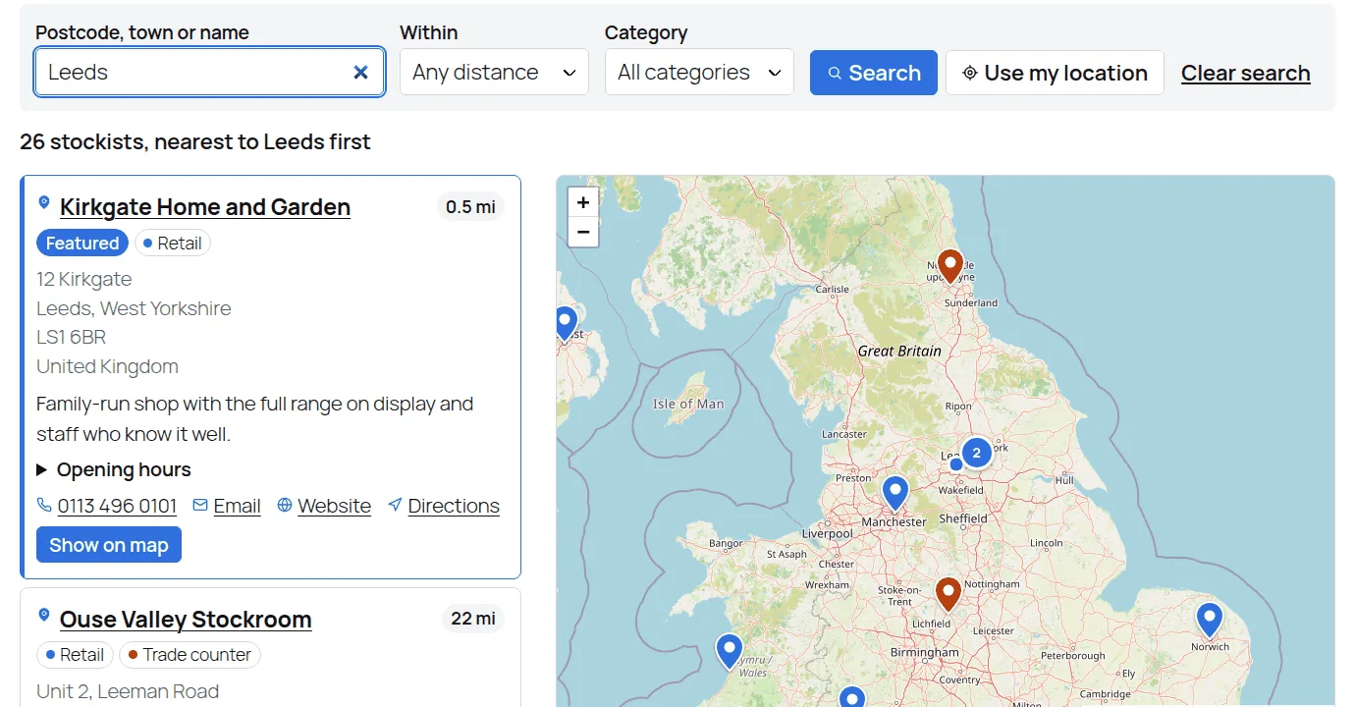The image size is (1355, 707).
Task: Click the 26 stockists results heading
Action: coord(195,141)
